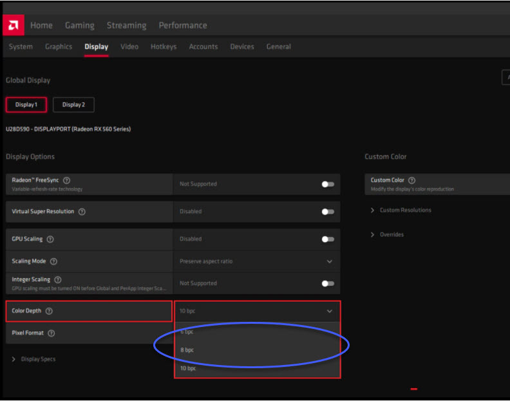Click the GPU Scaling help icon
510x401 pixels.
[50, 239]
